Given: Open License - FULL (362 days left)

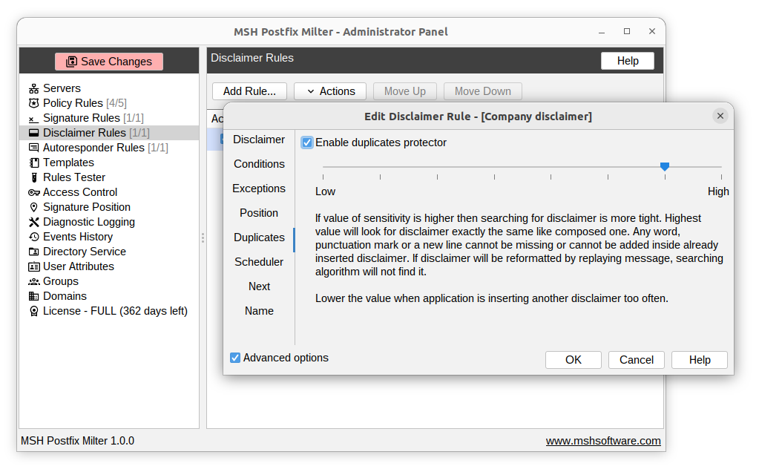Looking at the screenshot, I should click(109, 311).
